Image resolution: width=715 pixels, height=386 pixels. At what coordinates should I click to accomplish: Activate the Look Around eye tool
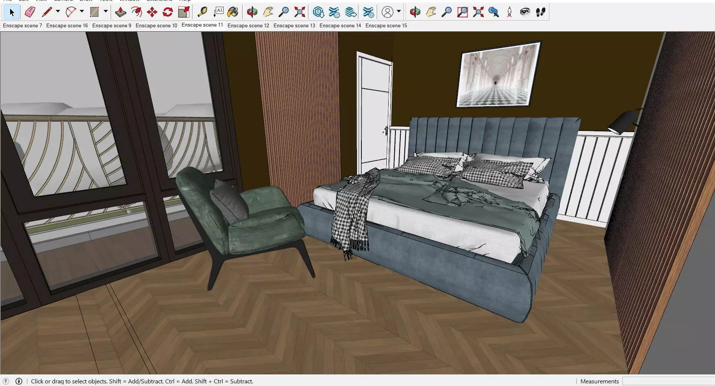click(x=525, y=12)
